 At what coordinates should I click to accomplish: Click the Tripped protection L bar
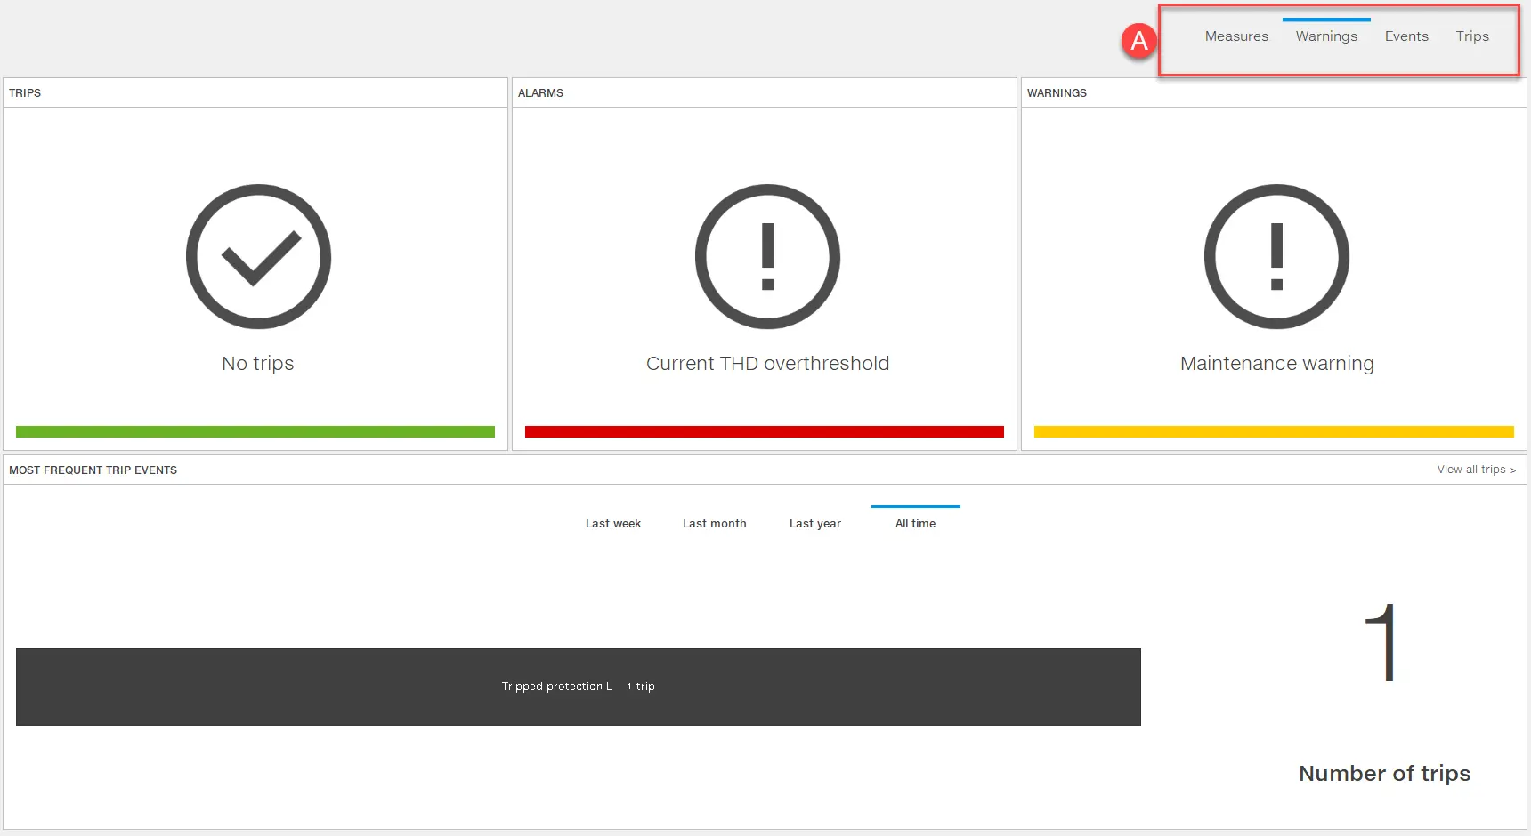point(579,687)
